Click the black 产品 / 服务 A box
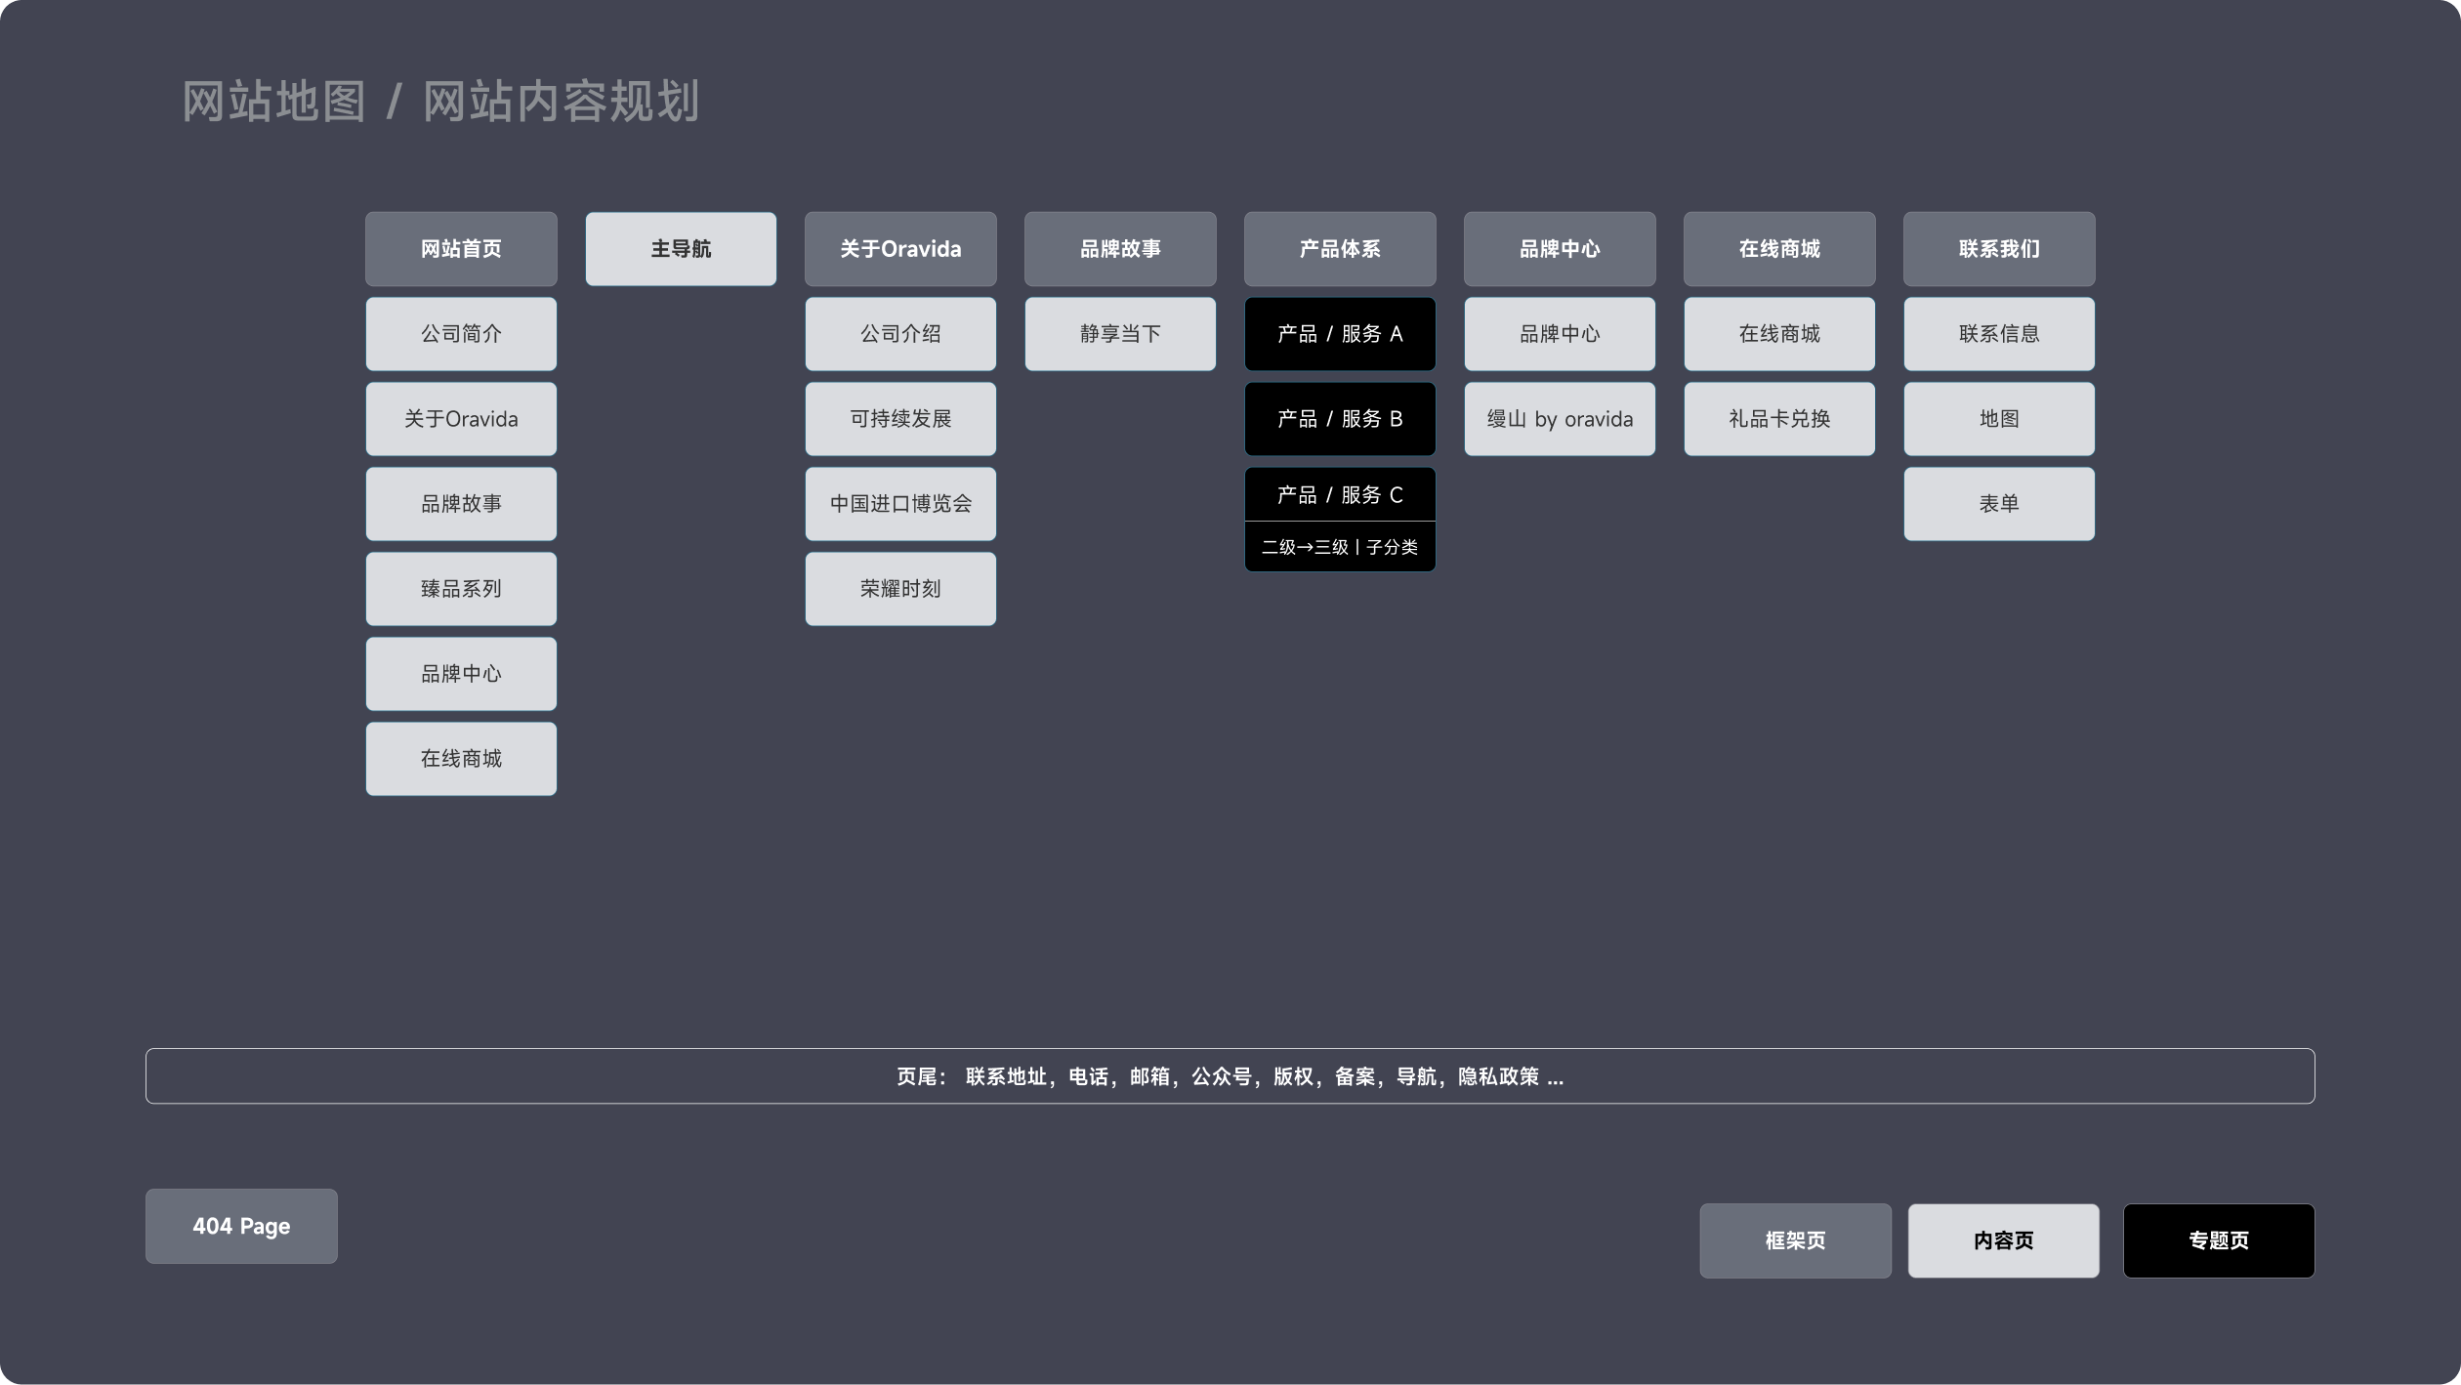Viewport: 2461px width, 1385px height. (1340, 334)
